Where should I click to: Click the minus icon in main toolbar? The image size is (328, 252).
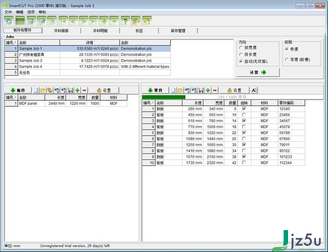tap(114, 21)
